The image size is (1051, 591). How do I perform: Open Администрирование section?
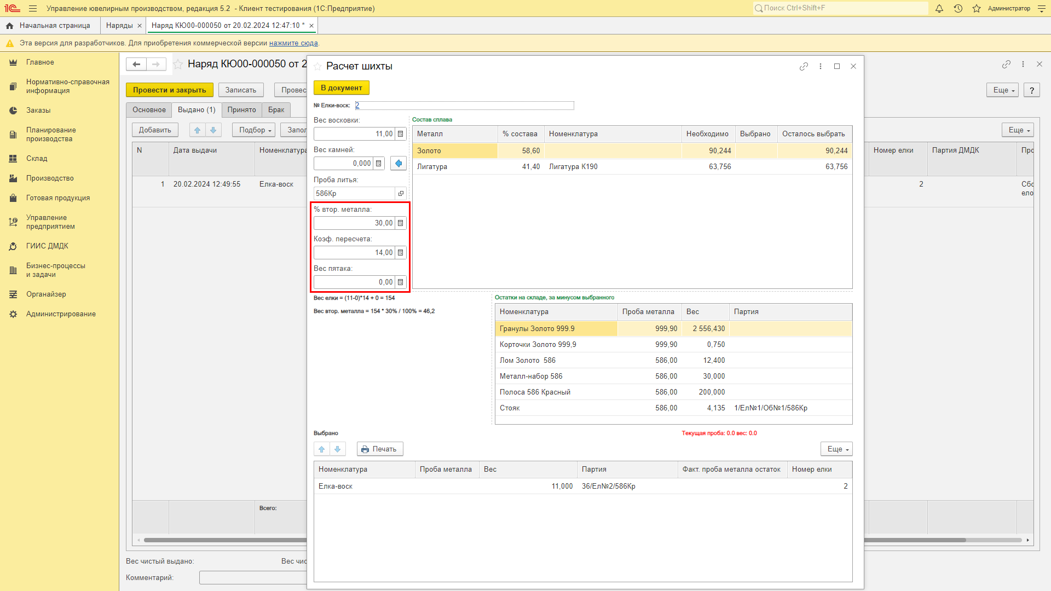(x=61, y=314)
